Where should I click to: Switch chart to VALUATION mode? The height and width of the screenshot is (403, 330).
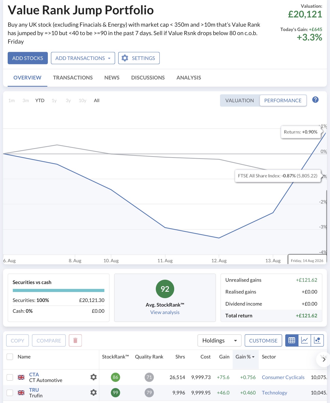240,100
